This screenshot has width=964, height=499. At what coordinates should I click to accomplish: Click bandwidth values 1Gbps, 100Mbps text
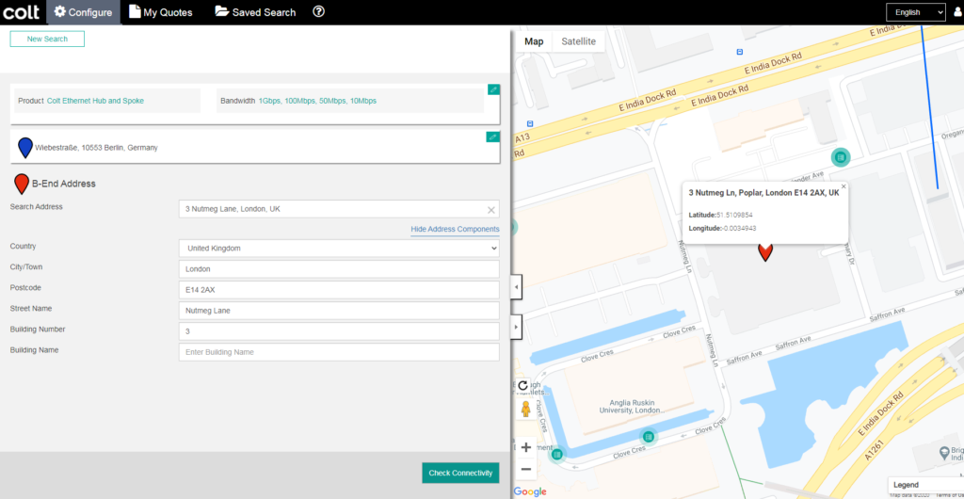click(317, 101)
